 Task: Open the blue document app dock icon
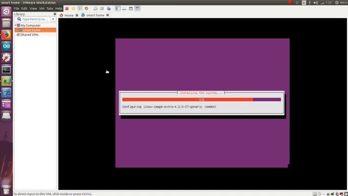pyautogui.click(x=6, y=93)
